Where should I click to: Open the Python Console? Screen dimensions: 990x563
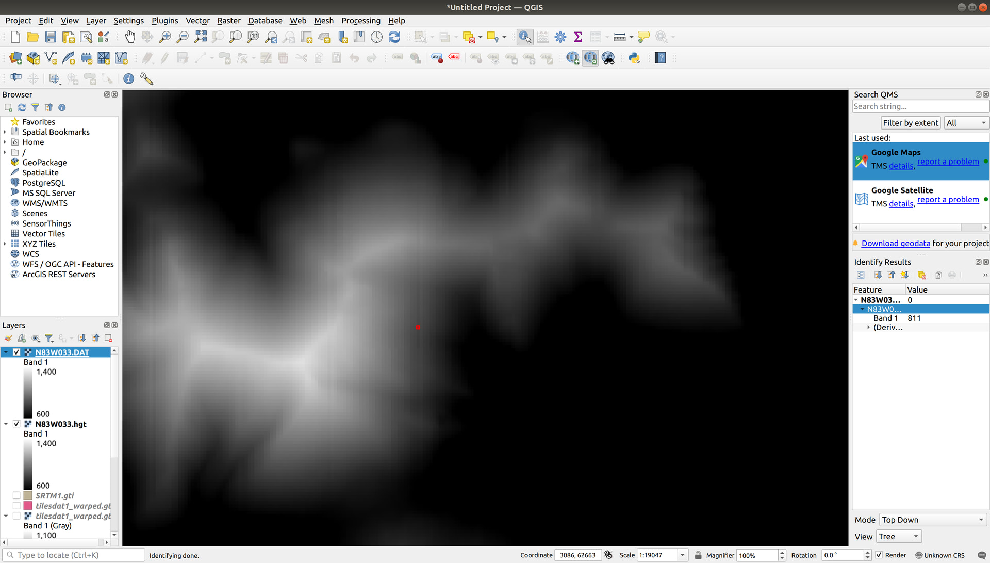point(634,58)
